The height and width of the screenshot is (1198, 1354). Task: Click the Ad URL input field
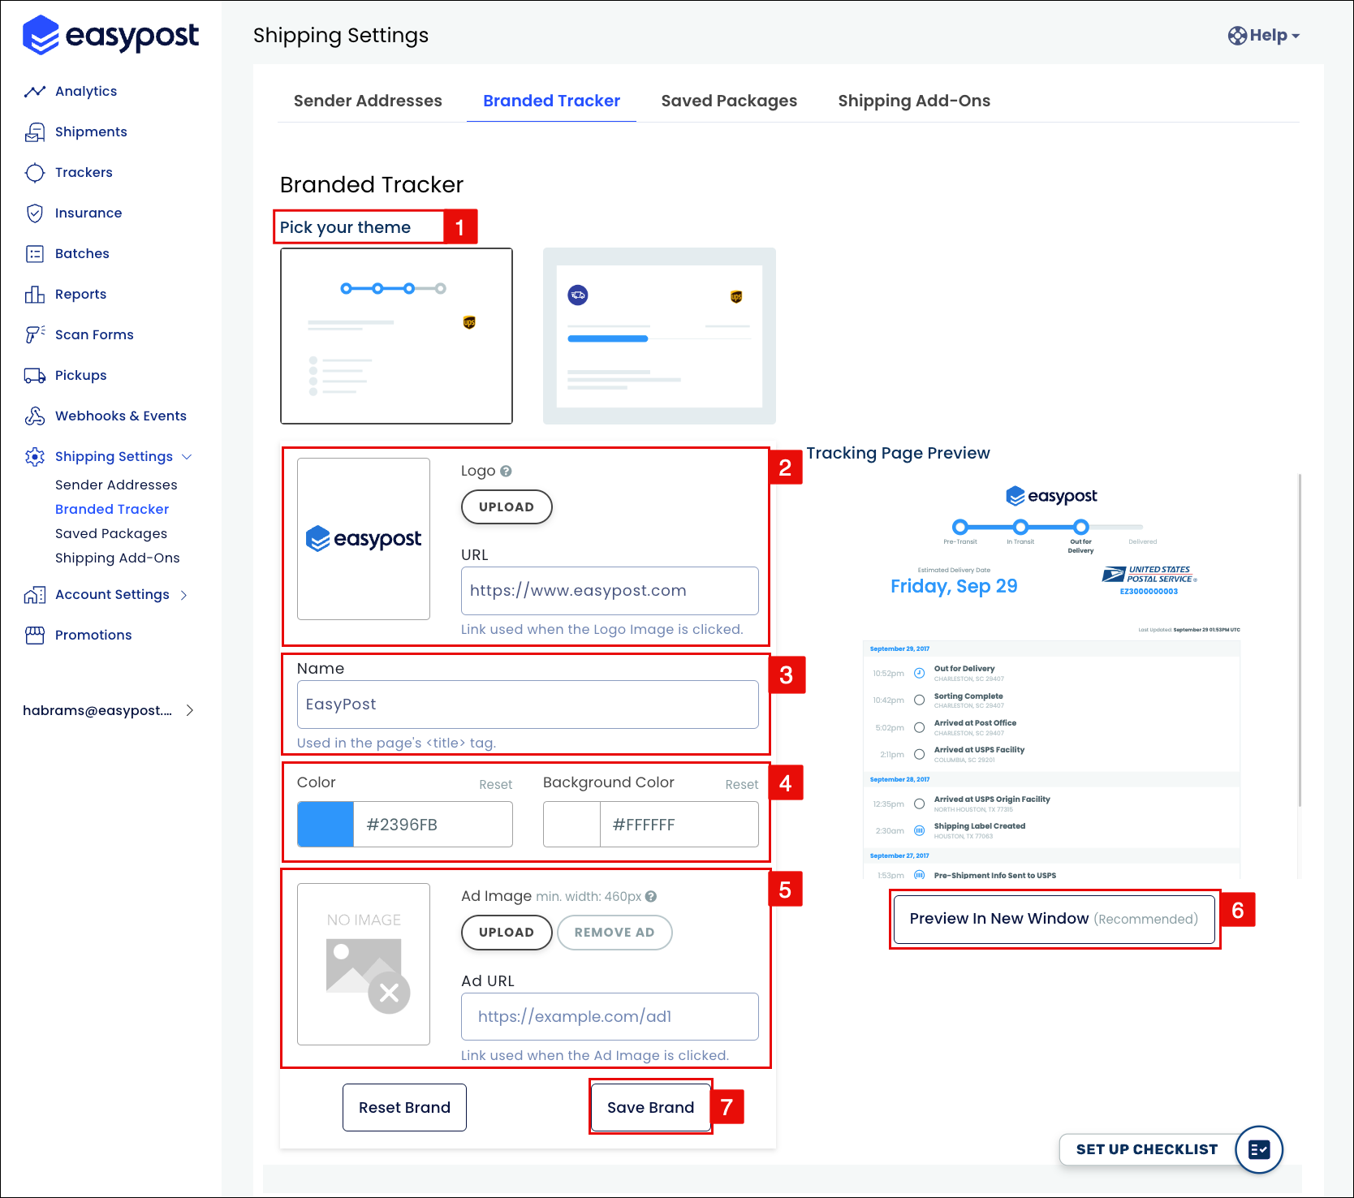click(x=610, y=1017)
